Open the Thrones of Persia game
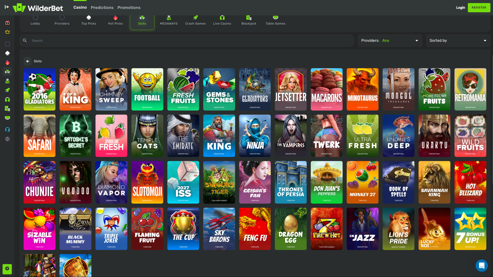Image resolution: width=493 pixels, height=277 pixels. (290, 182)
